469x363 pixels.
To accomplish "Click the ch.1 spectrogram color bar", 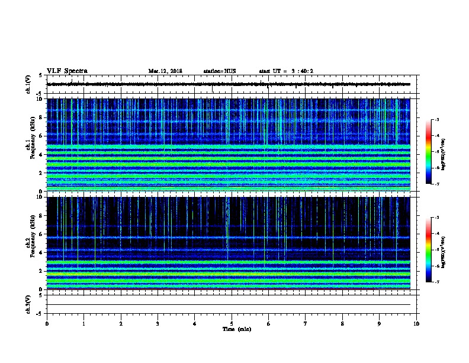I will pos(429,152).
